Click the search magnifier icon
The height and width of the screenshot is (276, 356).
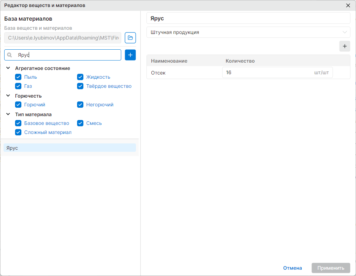click(x=9, y=55)
